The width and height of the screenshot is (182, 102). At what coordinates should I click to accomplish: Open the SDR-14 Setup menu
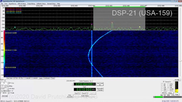22,4
